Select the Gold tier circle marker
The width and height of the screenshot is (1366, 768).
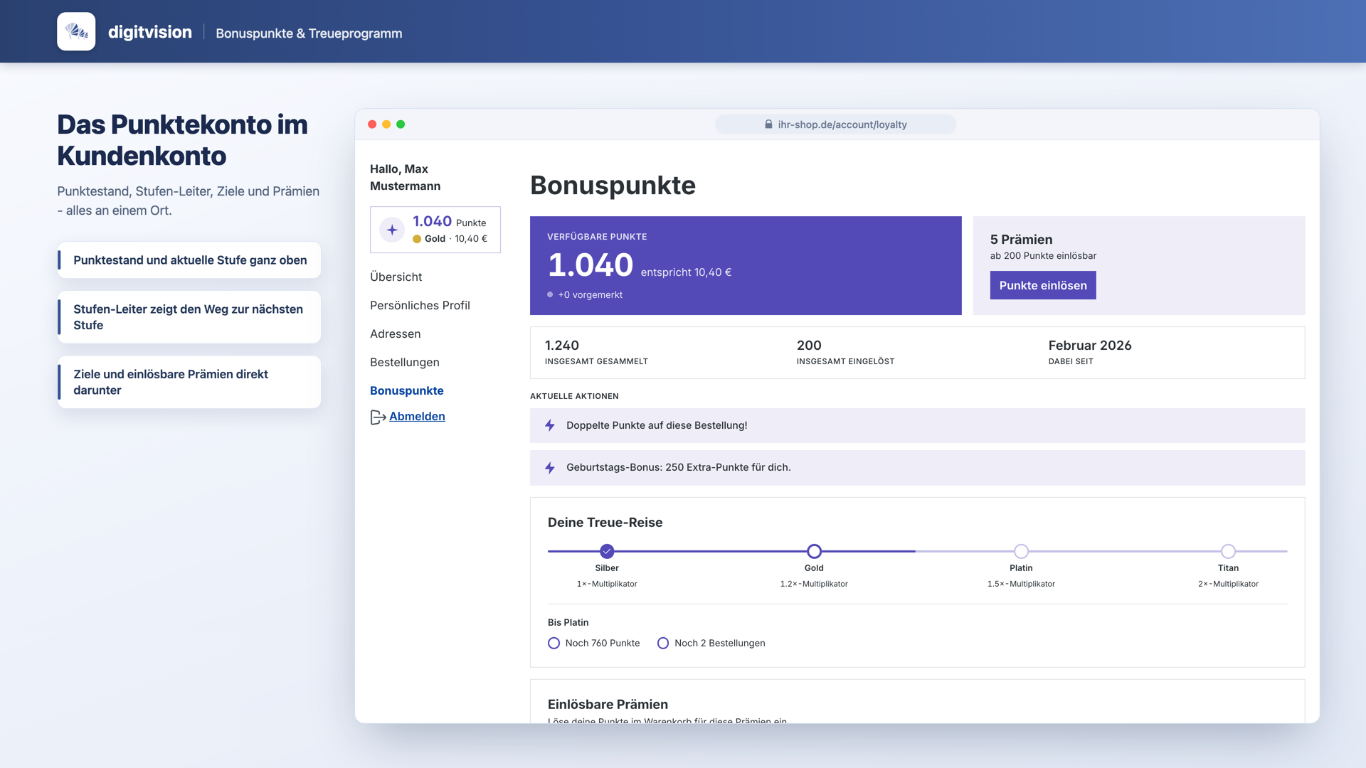814,551
